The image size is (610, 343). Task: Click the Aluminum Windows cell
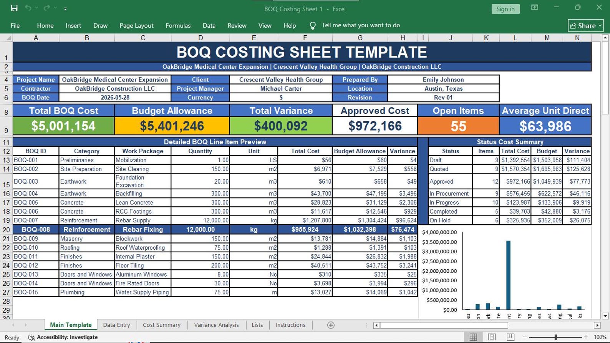pos(143,274)
